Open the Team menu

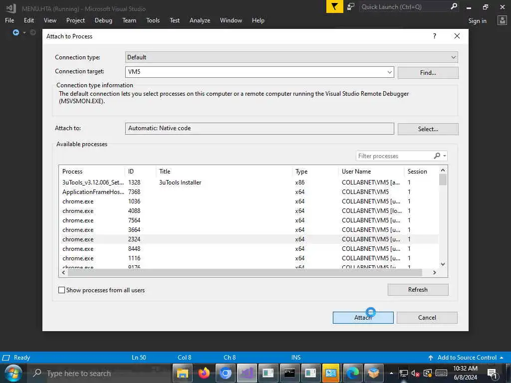[129, 20]
